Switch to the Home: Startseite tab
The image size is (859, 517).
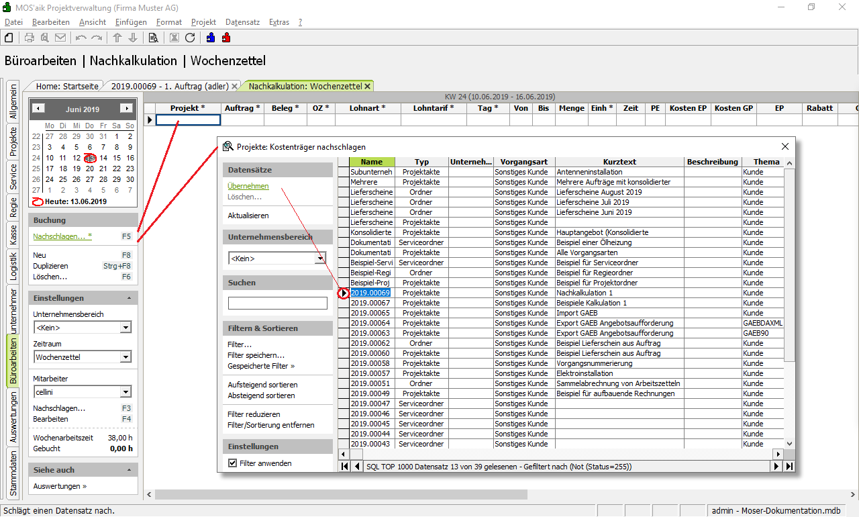(x=67, y=86)
